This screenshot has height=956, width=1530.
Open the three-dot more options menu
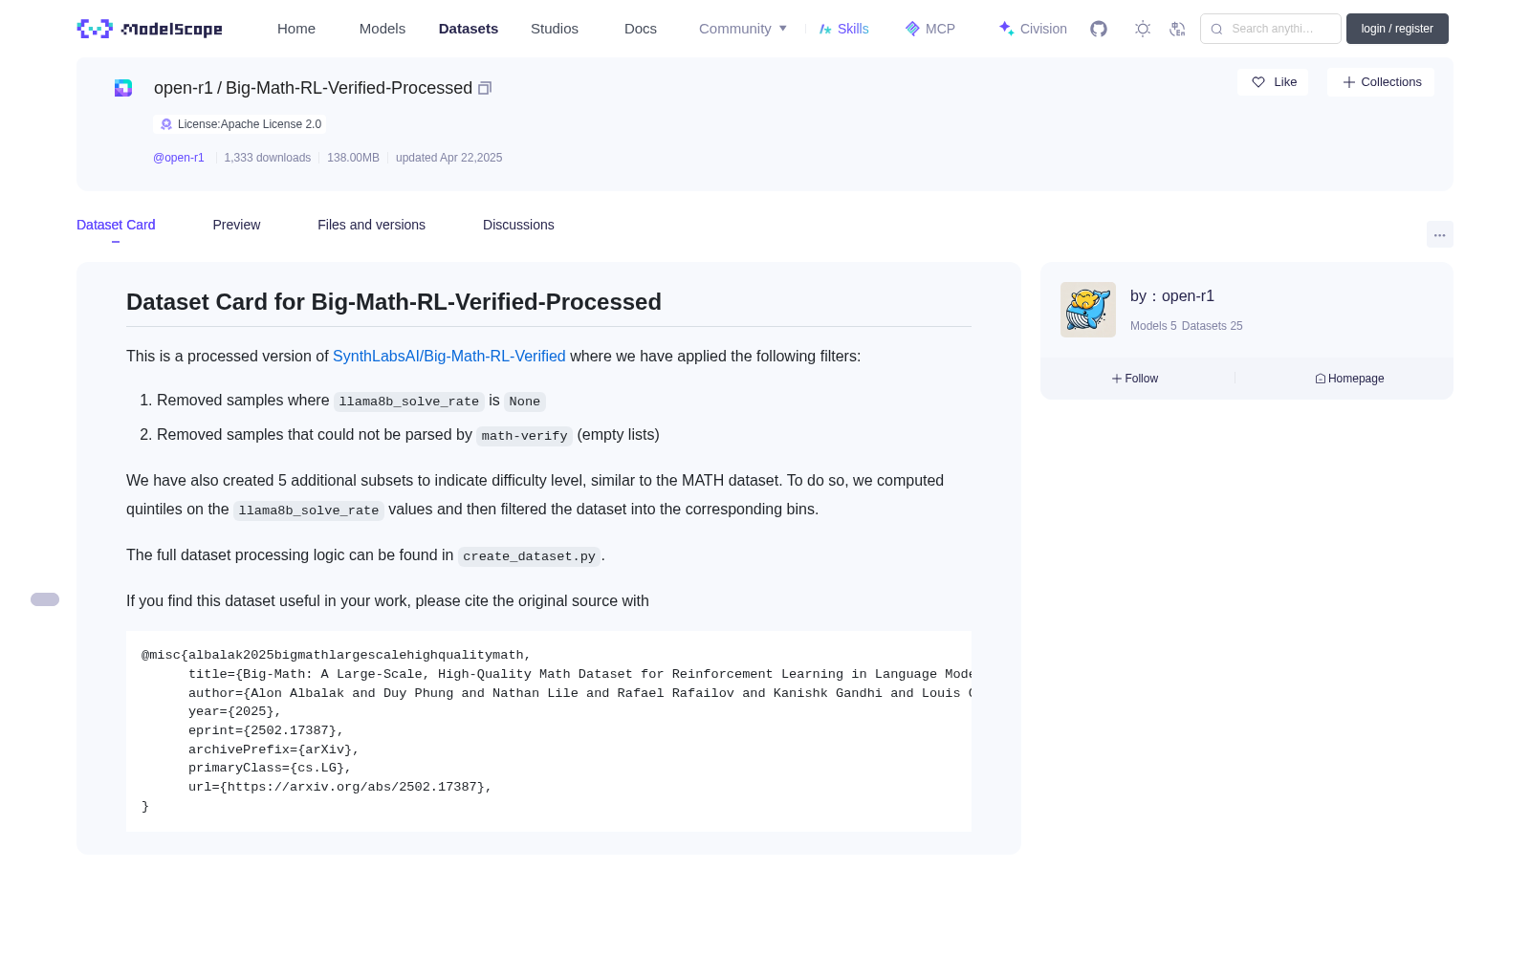(x=1439, y=234)
